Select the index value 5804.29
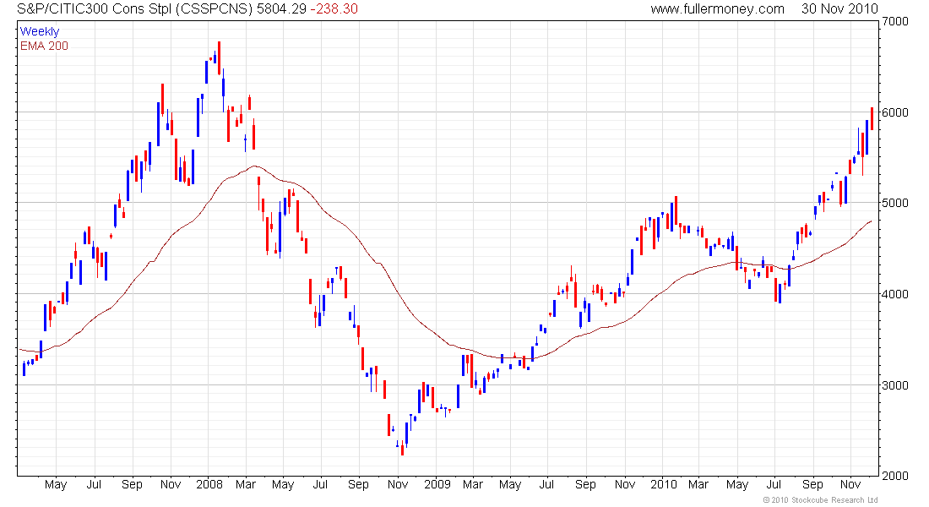Viewport: 929px width, 507px height. 281,9
